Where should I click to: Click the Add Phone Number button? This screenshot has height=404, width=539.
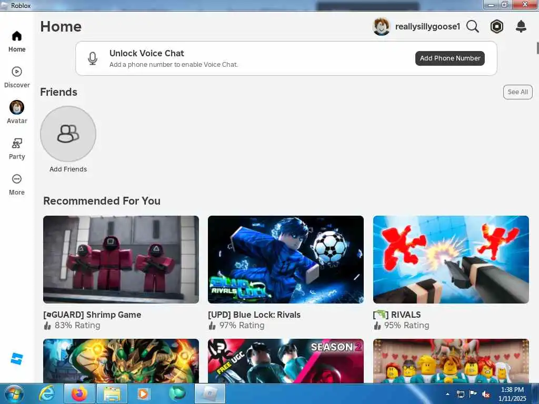450,58
